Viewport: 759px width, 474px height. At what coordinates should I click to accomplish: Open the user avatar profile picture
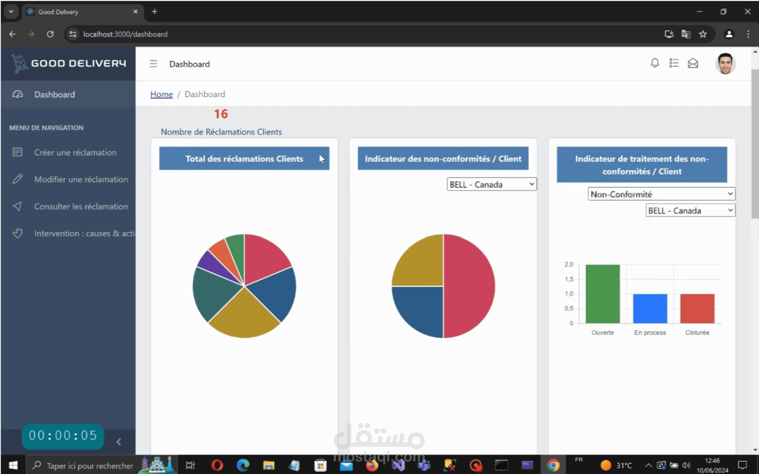tap(725, 63)
